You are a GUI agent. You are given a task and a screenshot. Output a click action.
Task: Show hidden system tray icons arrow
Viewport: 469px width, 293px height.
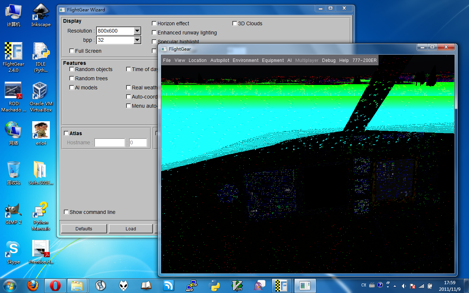point(395,286)
